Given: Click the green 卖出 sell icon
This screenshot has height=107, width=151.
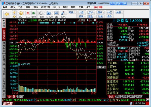Looking at the screenshot, I should click(34, 13).
